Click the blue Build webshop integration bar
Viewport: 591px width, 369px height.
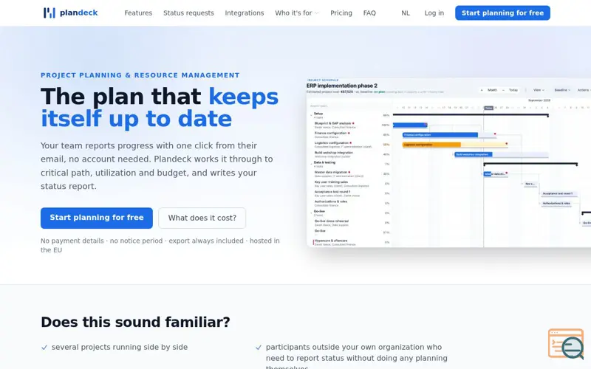tap(473, 154)
